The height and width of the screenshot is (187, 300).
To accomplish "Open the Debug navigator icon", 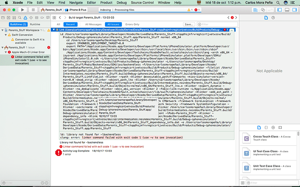I will 37,18.
